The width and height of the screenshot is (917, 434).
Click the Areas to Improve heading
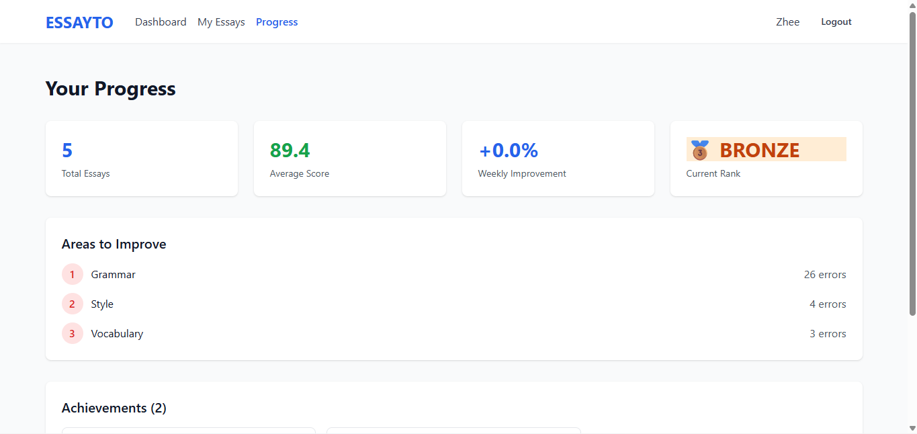point(114,244)
